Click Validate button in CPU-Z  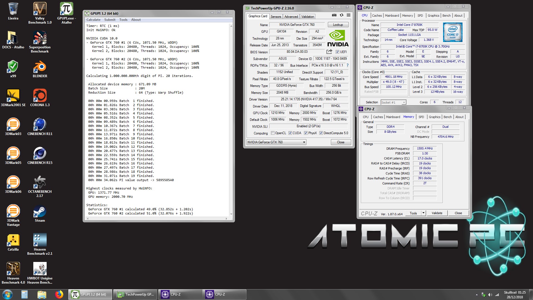coord(437,213)
